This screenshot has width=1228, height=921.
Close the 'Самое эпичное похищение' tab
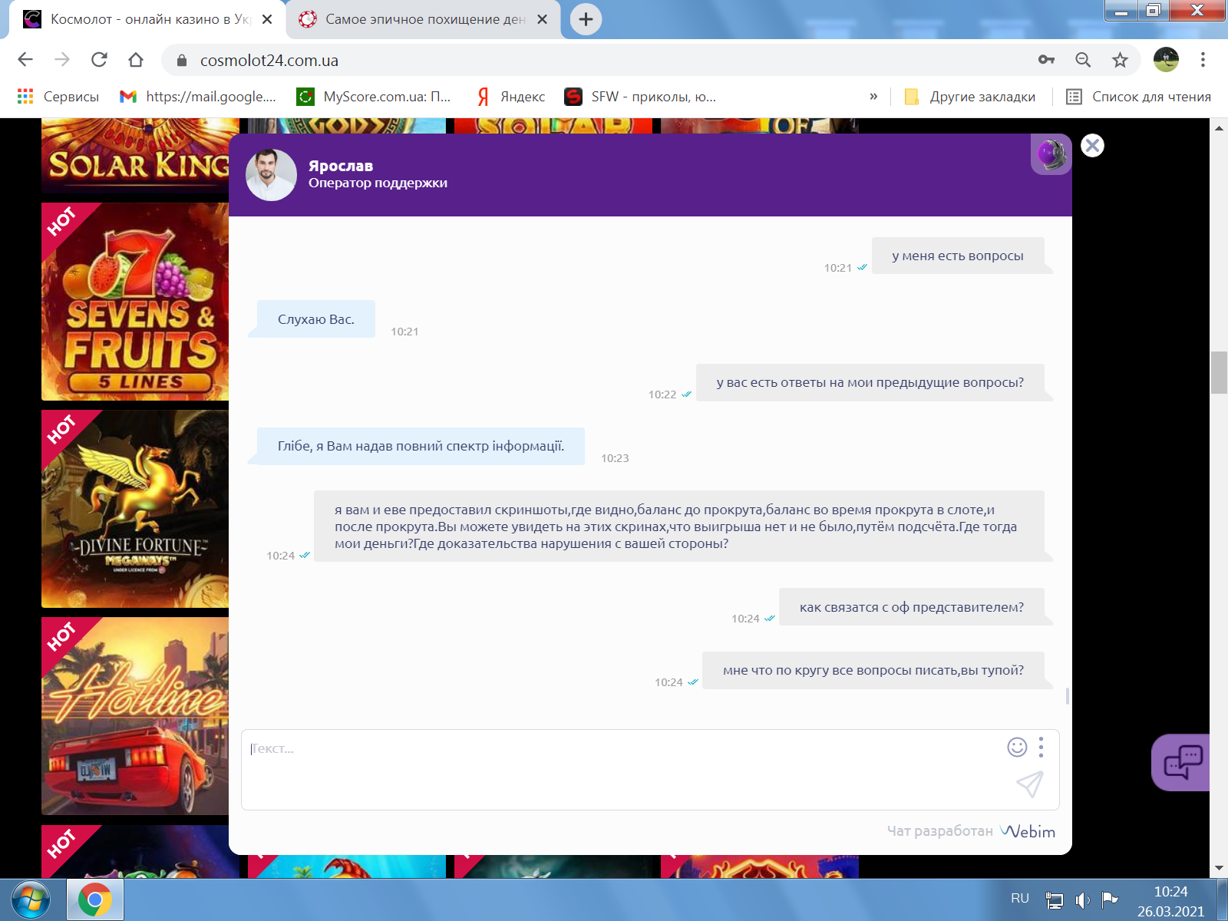tap(542, 19)
